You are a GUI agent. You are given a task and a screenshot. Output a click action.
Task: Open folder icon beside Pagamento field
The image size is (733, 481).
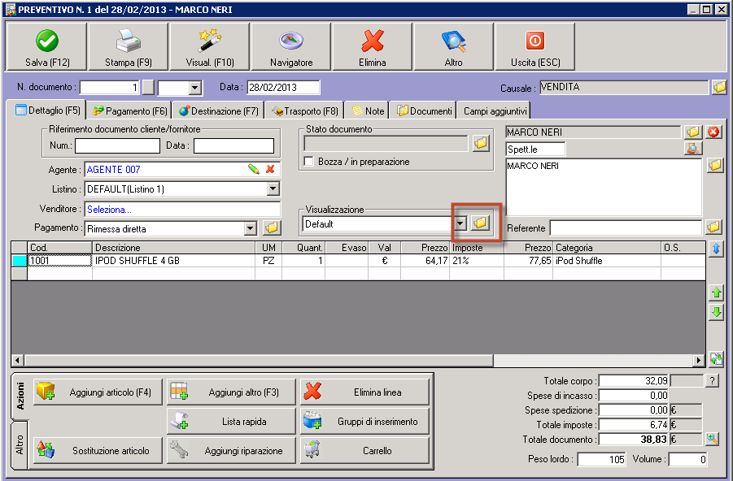tap(271, 227)
